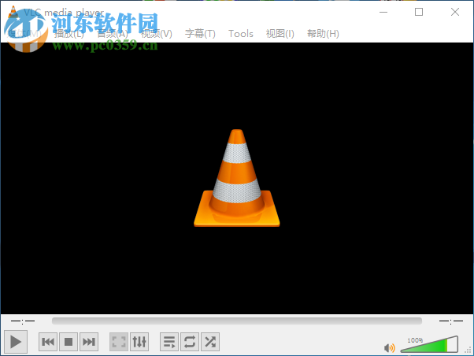Open the 视图(I) menu

[280, 34]
